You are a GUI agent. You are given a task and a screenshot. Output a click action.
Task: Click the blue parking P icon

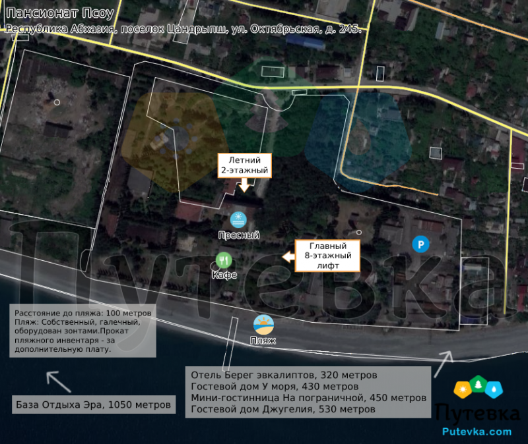[420, 244]
